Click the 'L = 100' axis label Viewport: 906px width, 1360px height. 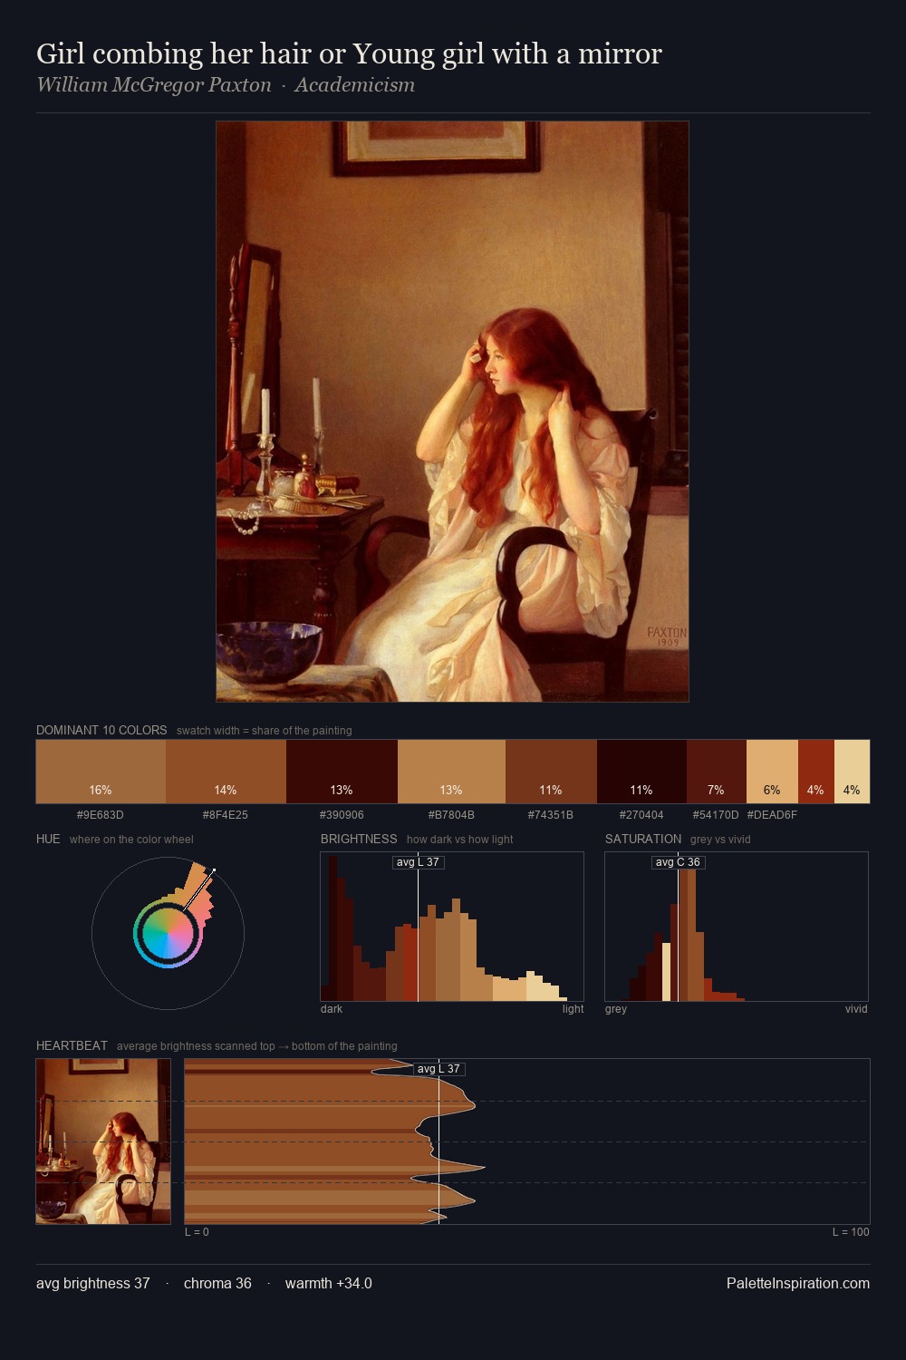(x=851, y=1232)
